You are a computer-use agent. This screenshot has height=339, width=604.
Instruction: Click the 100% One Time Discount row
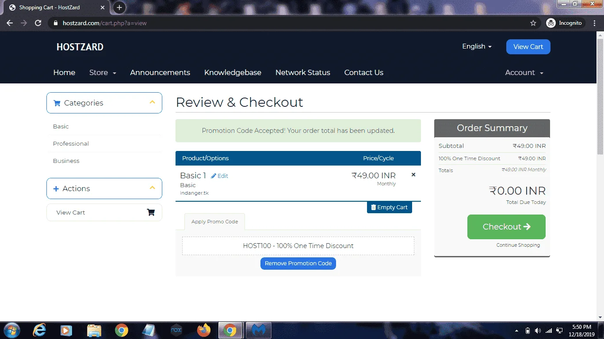(x=492, y=158)
